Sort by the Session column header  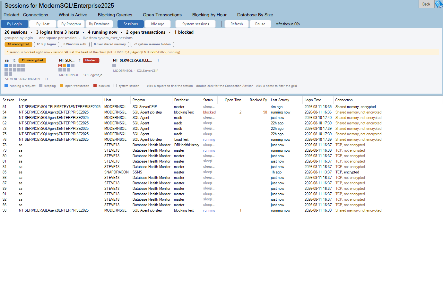pos(8,100)
